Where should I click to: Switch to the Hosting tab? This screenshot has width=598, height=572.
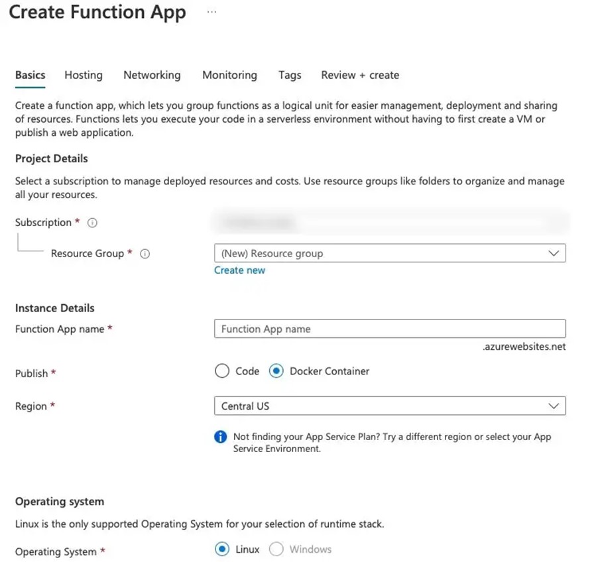point(84,75)
